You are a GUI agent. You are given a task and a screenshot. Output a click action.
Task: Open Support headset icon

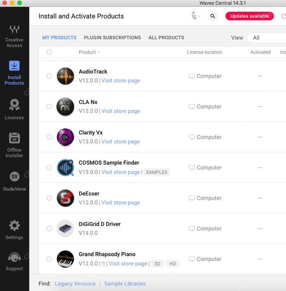coord(14,262)
